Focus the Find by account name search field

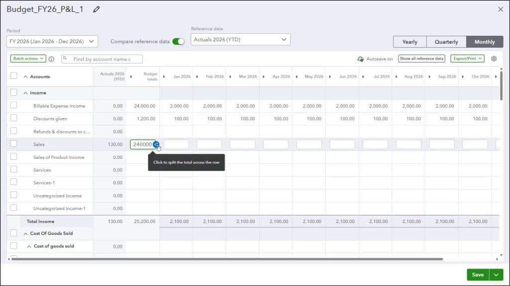coord(102,59)
